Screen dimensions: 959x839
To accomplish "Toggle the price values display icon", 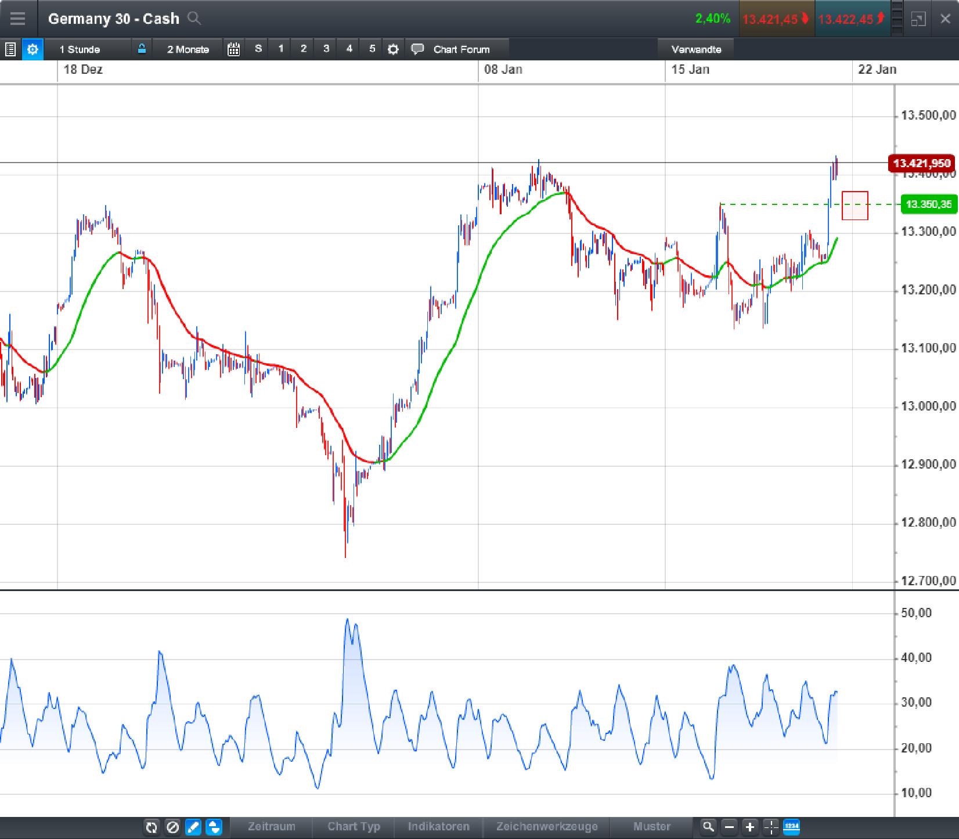I will coord(792,827).
